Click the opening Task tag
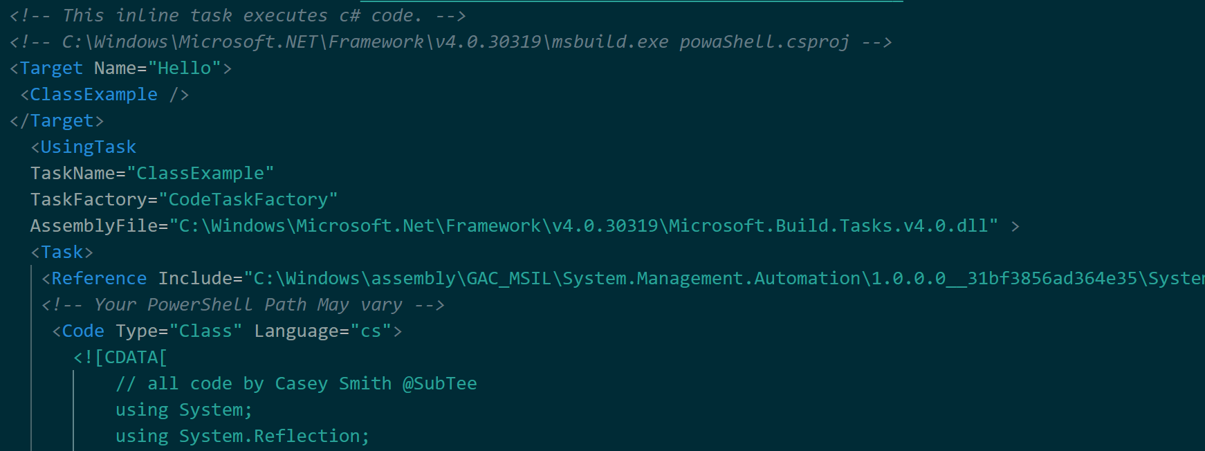The width and height of the screenshot is (1205, 451). tap(62, 252)
